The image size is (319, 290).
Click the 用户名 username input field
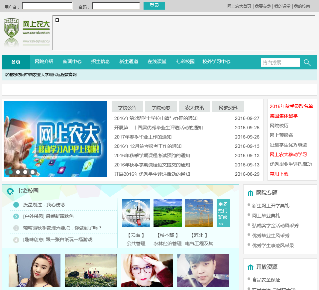47,6
